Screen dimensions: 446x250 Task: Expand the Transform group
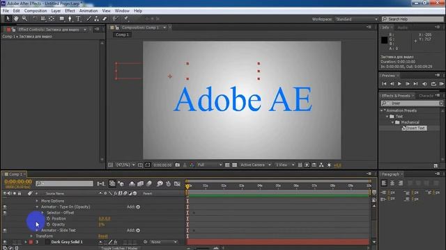tap(31, 236)
